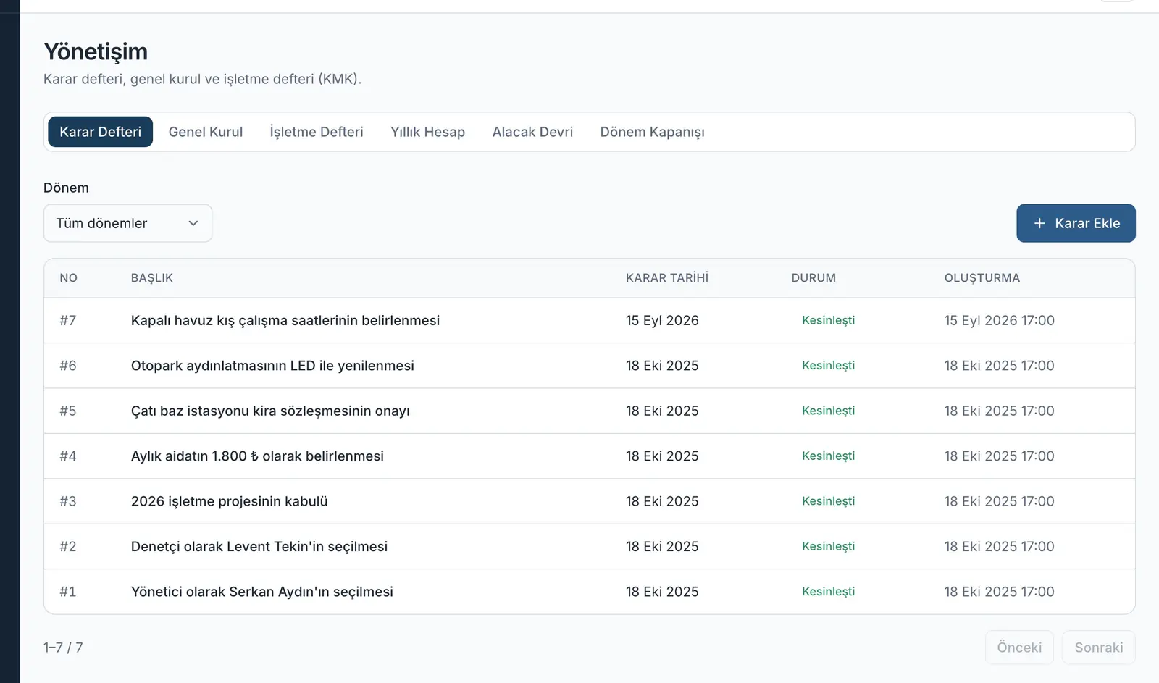Image resolution: width=1159 pixels, height=683 pixels.
Task: Select the 2026 işletme projesinin kabulü row
Action: point(589,501)
